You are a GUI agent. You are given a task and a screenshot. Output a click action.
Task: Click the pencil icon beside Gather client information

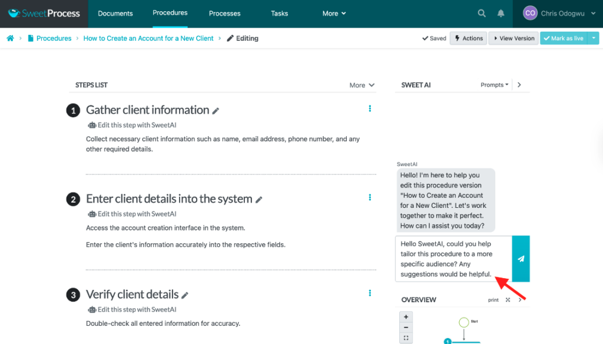(216, 111)
